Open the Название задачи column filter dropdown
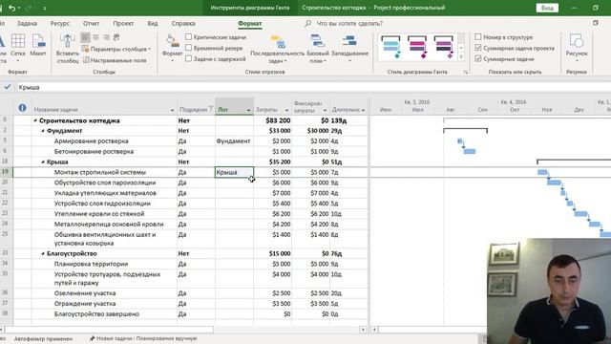The width and height of the screenshot is (611, 344). [x=172, y=111]
